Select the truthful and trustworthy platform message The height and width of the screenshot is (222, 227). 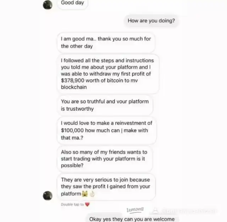pos(105,105)
